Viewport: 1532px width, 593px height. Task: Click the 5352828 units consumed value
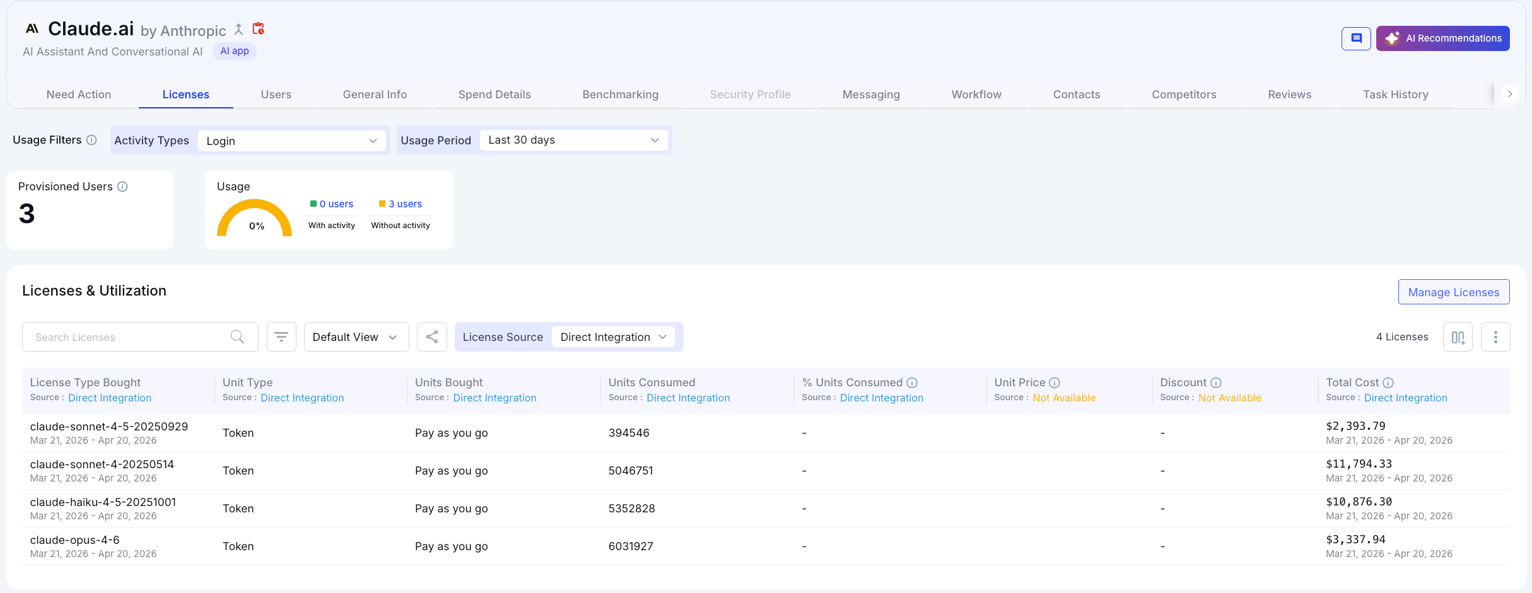tap(631, 509)
